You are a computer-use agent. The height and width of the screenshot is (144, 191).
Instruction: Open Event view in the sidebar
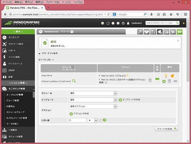(18, 57)
